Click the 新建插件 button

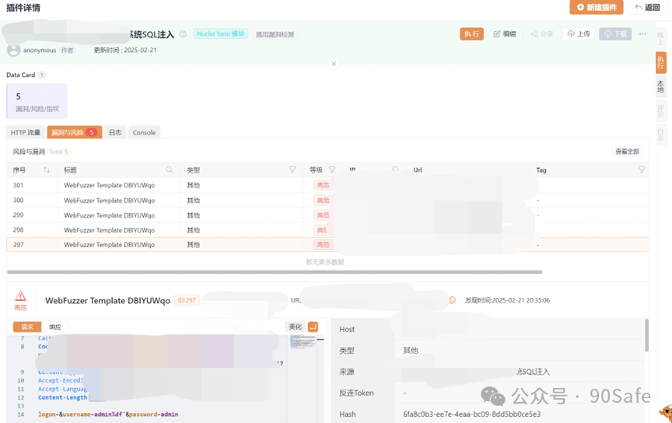[x=596, y=7]
